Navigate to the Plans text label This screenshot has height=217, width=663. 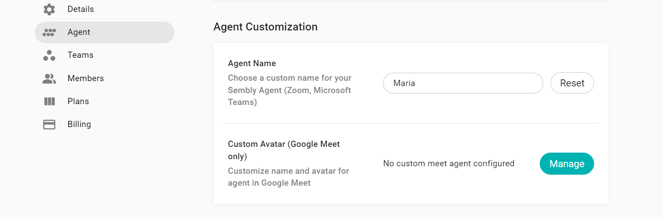[x=78, y=101]
